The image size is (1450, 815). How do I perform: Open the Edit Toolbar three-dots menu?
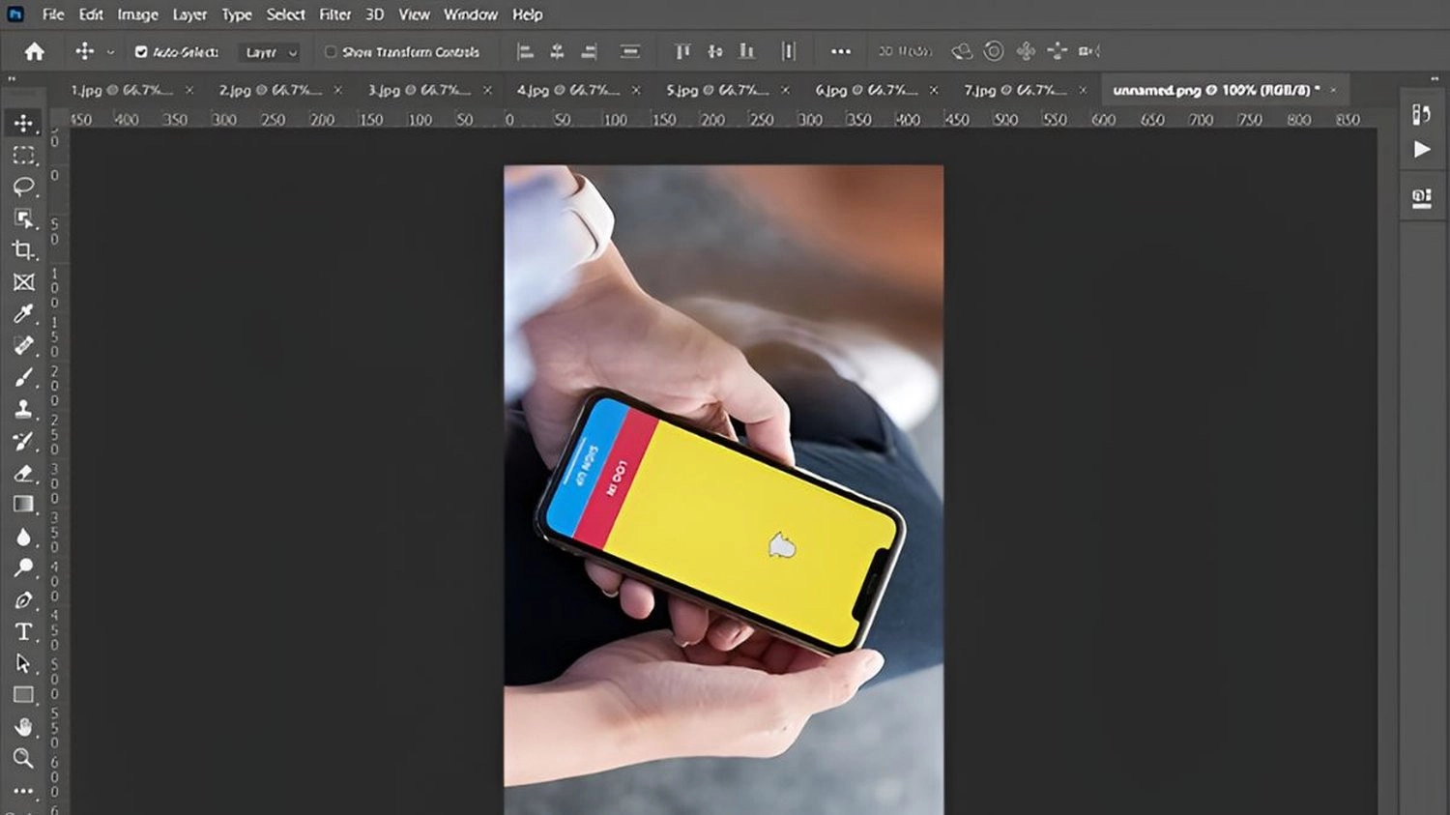tap(24, 791)
